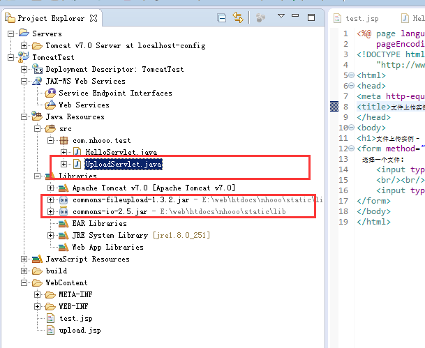This screenshot has height=348, width=425.
Task: Collapse the Servers folder node
Action: [11, 33]
